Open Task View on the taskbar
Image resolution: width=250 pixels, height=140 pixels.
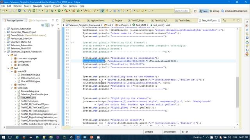[10, 137]
